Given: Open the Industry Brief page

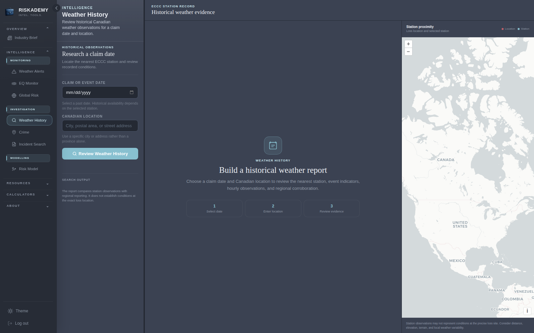Looking at the screenshot, I should [x=26, y=38].
